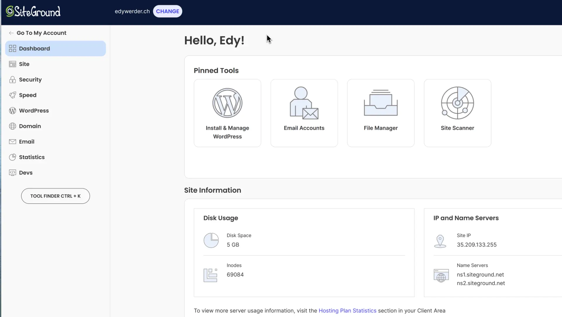Viewport: 562px width, 317px height.
Task: Open the Security section via its padlock icon
Action: (12, 79)
